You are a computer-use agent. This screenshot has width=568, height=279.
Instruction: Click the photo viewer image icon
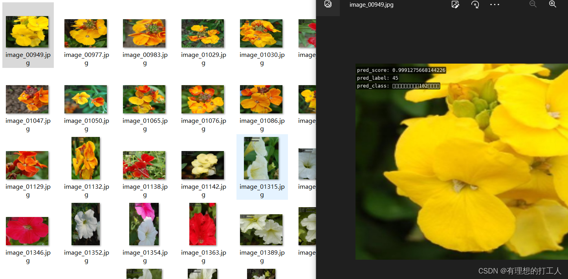pos(328,4)
